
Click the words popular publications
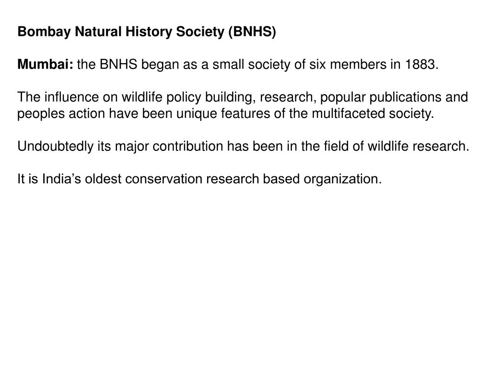380,97
